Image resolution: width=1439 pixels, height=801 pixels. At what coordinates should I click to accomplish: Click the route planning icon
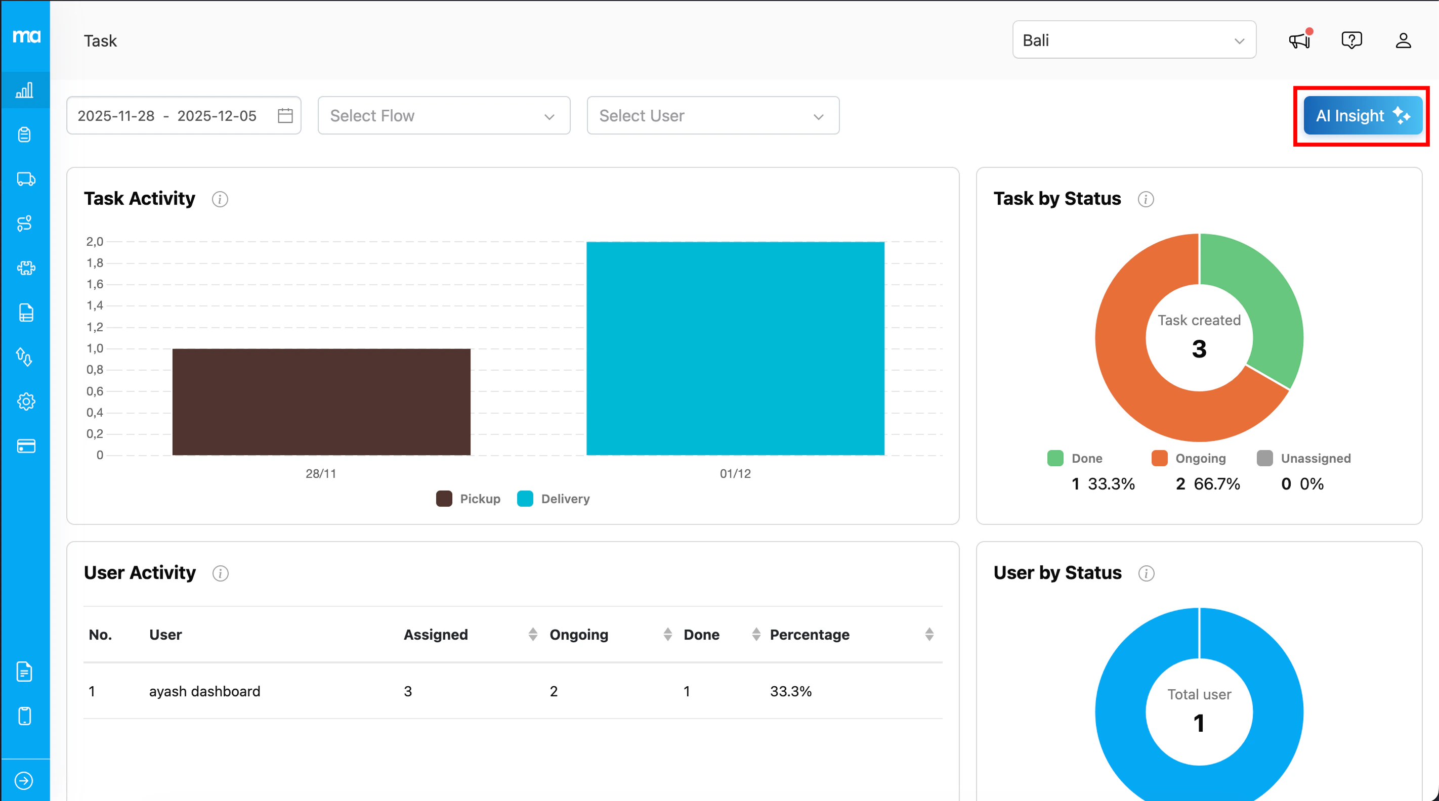tap(25, 224)
